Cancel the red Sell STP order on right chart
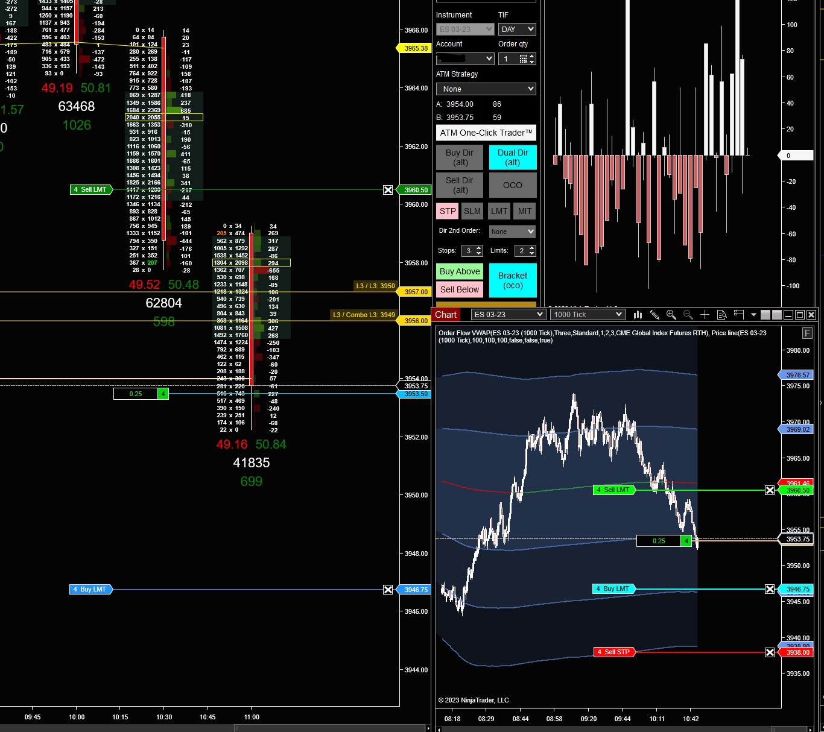 770,652
